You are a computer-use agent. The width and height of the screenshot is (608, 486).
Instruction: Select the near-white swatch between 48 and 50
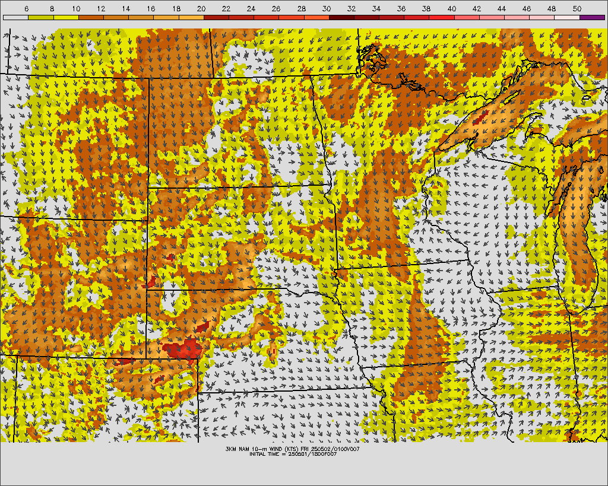click(567, 17)
